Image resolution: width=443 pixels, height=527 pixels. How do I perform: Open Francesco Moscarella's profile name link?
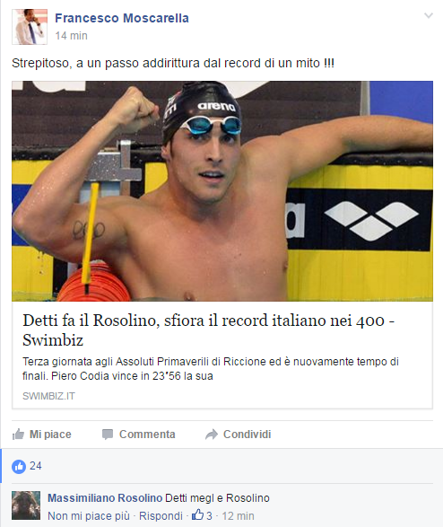coord(122,18)
